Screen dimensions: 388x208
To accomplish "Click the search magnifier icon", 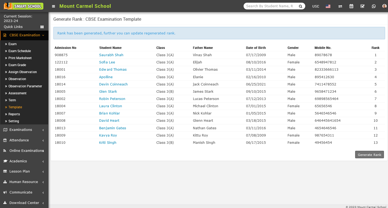I will tap(300, 6).
